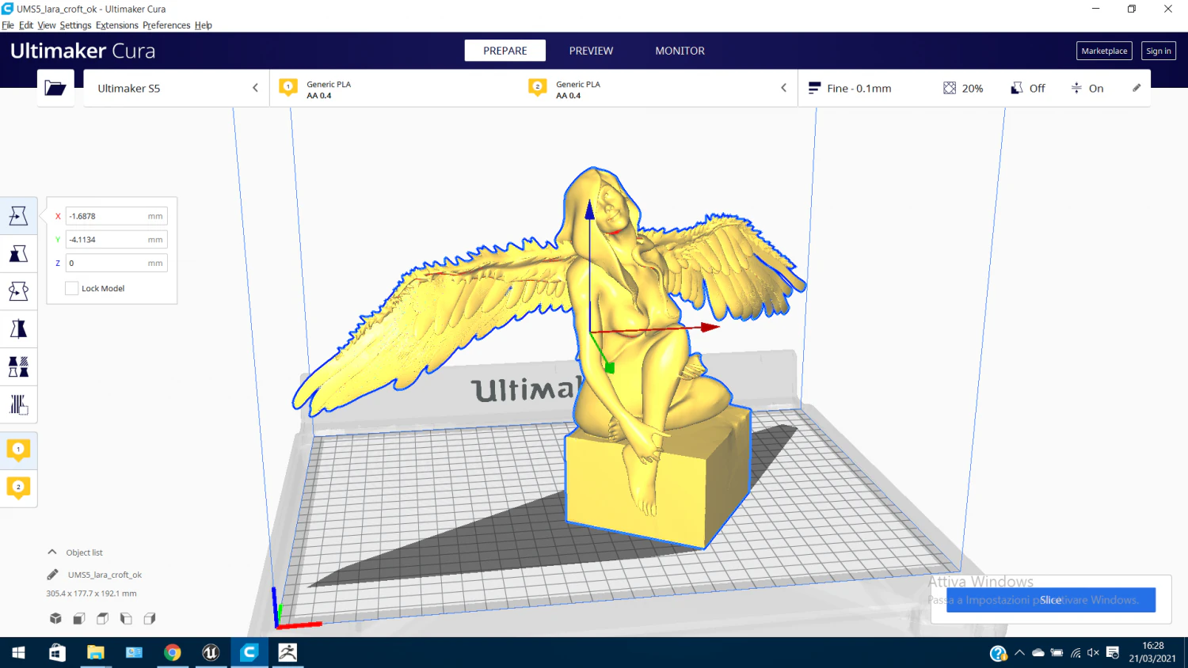Open Unreal Engine from taskbar
The width and height of the screenshot is (1188, 668).
click(211, 652)
